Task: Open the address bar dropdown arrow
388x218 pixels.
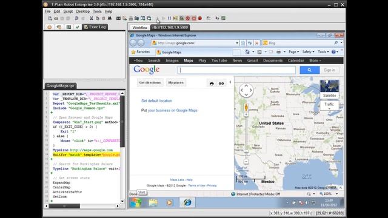Action: pyautogui.click(x=237, y=43)
